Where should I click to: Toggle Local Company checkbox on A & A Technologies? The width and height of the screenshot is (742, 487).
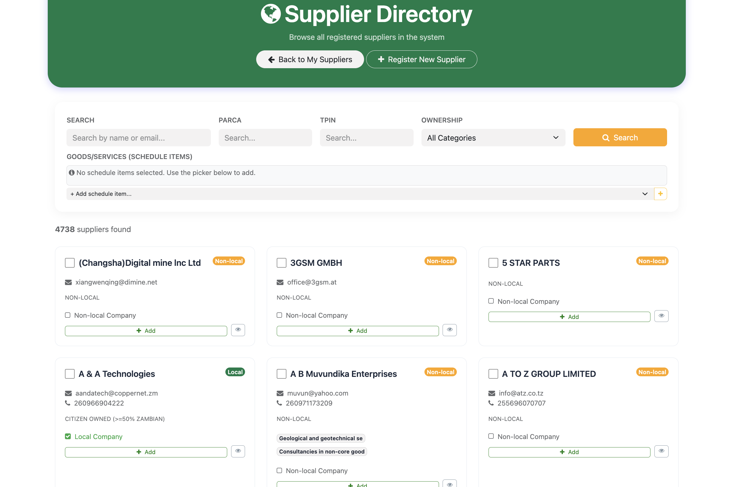coord(68,436)
